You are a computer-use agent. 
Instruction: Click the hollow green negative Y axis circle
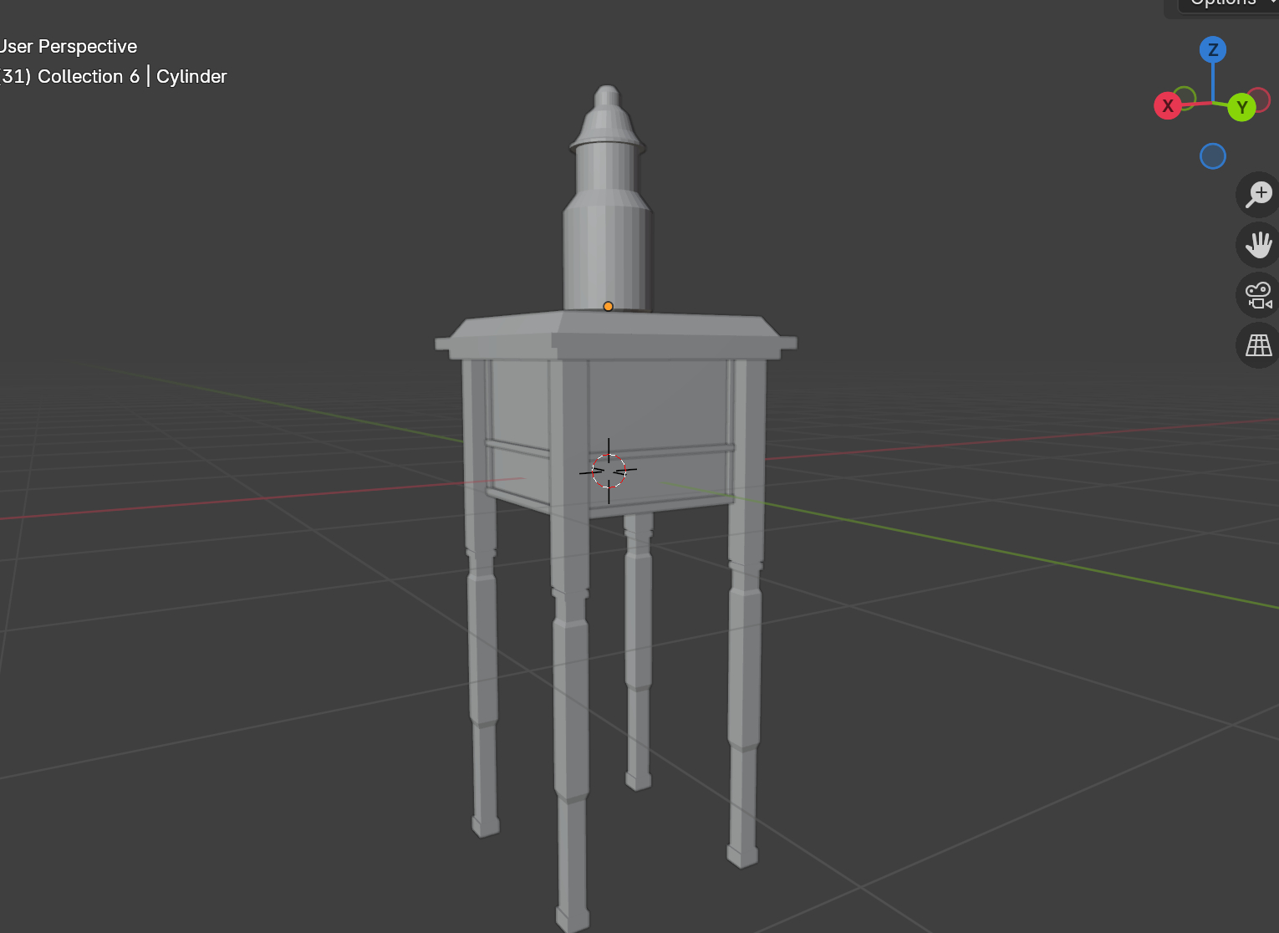(x=1185, y=97)
